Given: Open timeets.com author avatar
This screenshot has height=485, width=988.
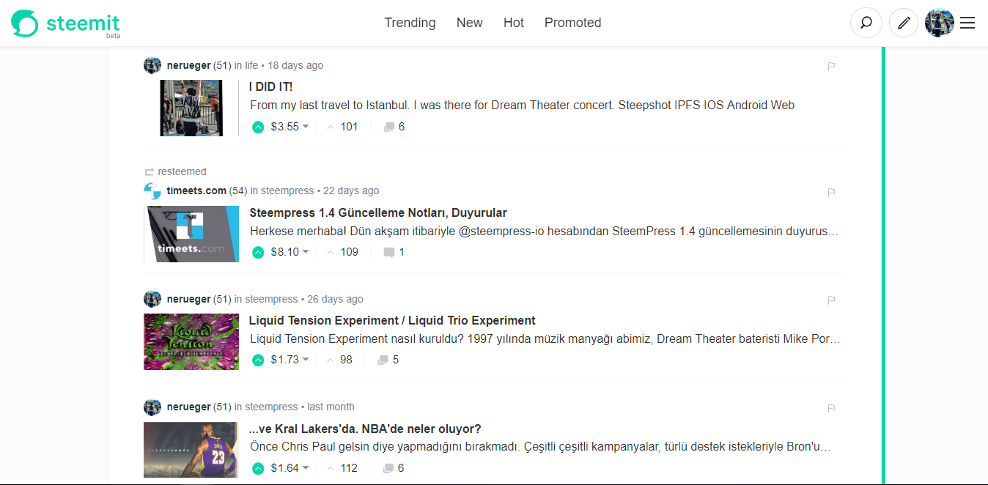Looking at the screenshot, I should coord(152,191).
